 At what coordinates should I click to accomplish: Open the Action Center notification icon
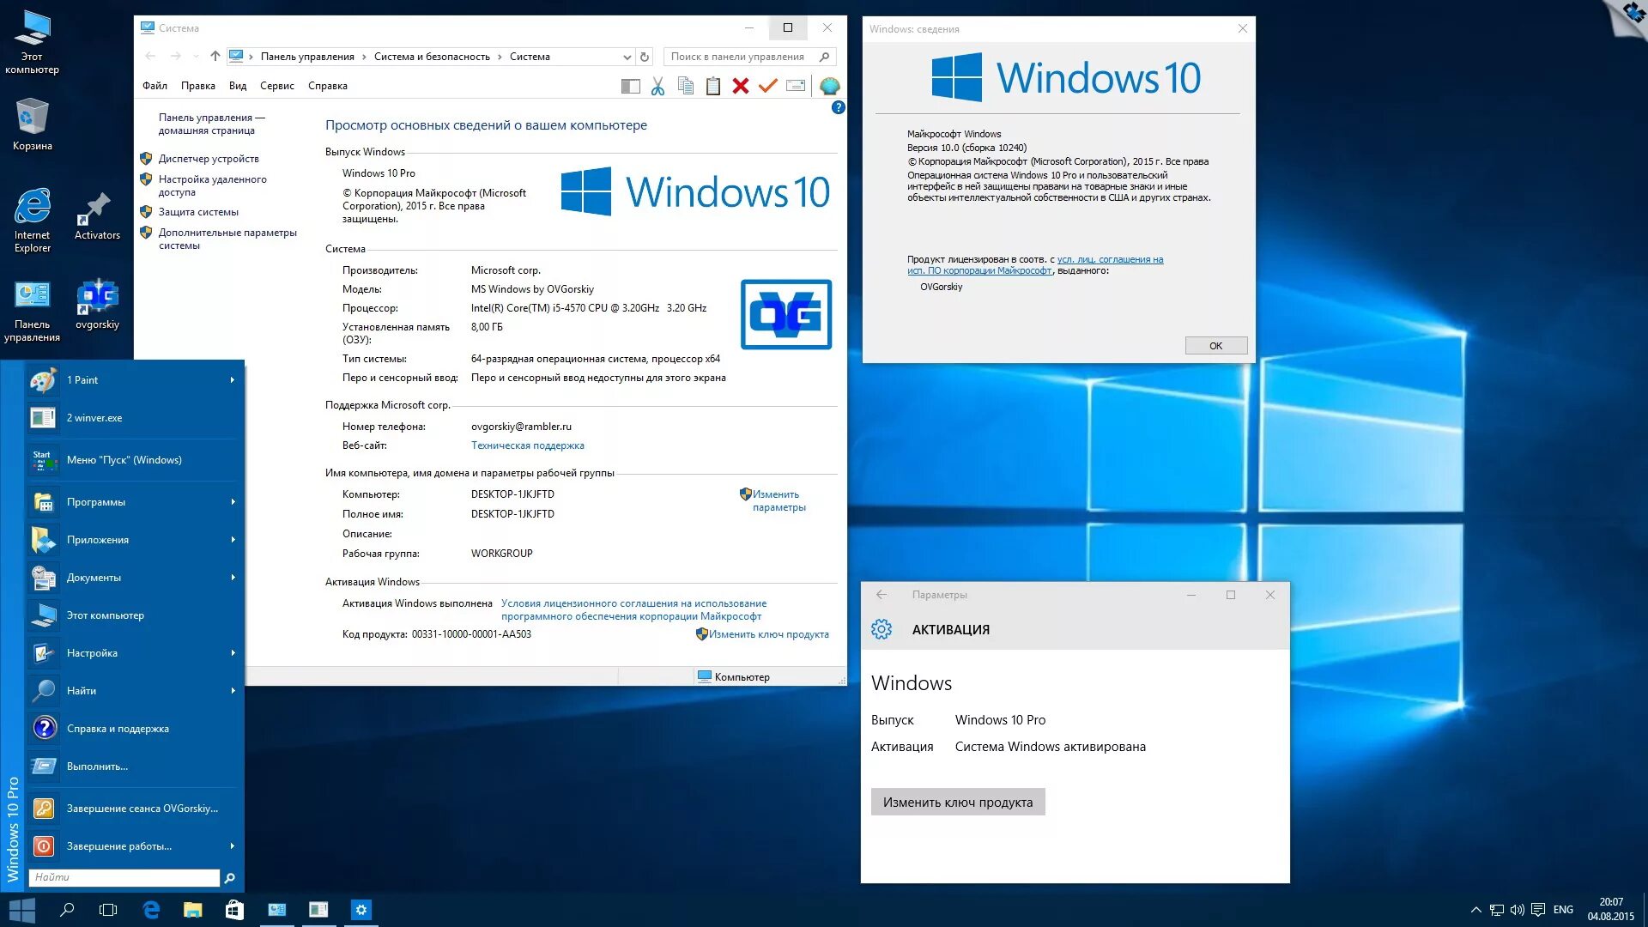pyautogui.click(x=1538, y=910)
